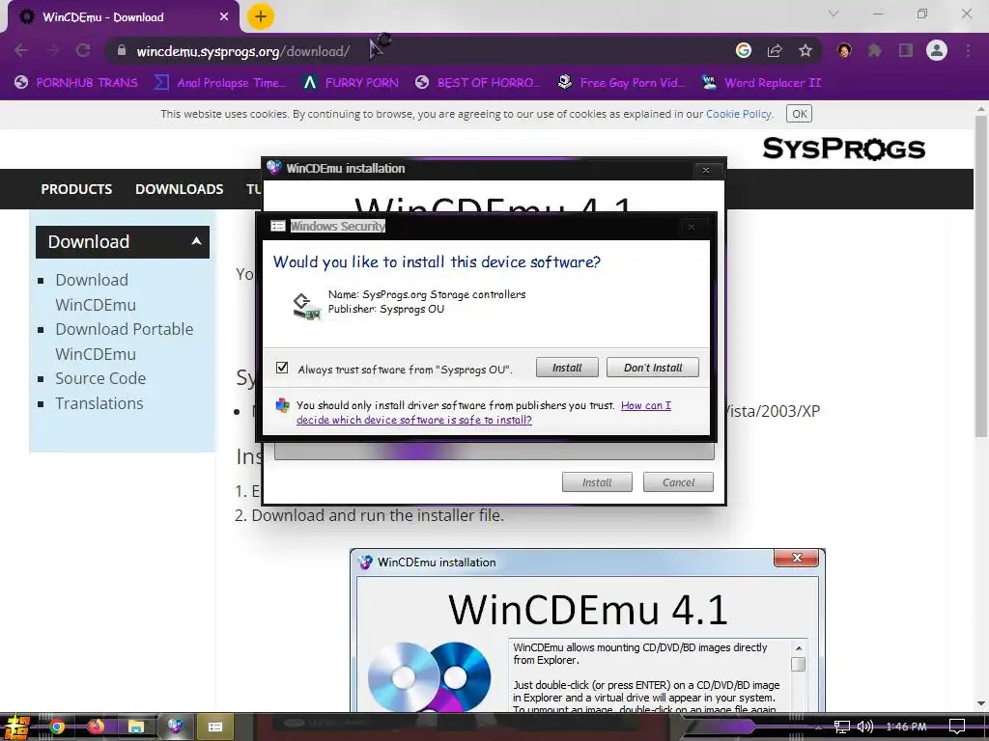
Task: Open a new browser tab with plus
Action: (x=261, y=16)
